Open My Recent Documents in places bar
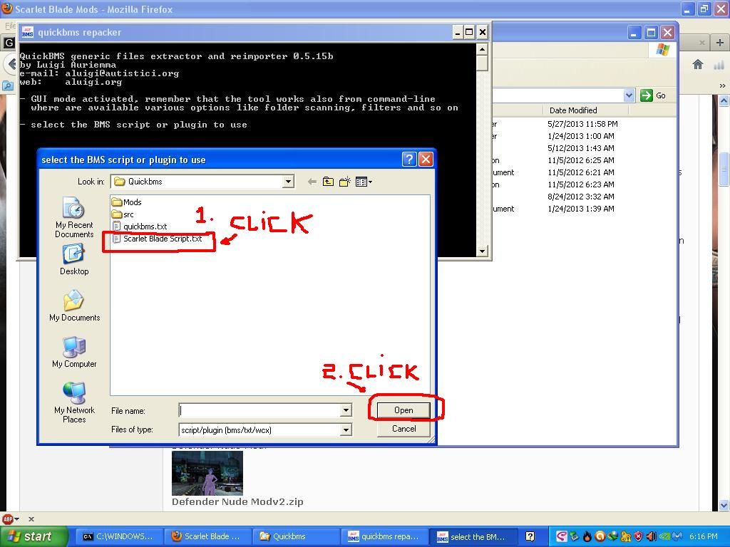 coord(74,218)
